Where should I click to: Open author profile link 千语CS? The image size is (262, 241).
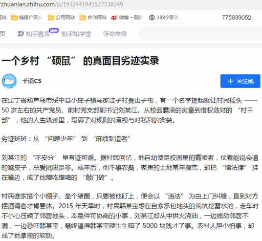(32, 81)
